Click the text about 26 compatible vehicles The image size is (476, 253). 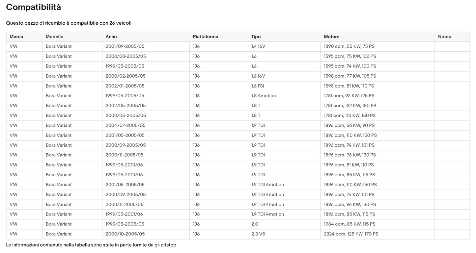point(69,23)
